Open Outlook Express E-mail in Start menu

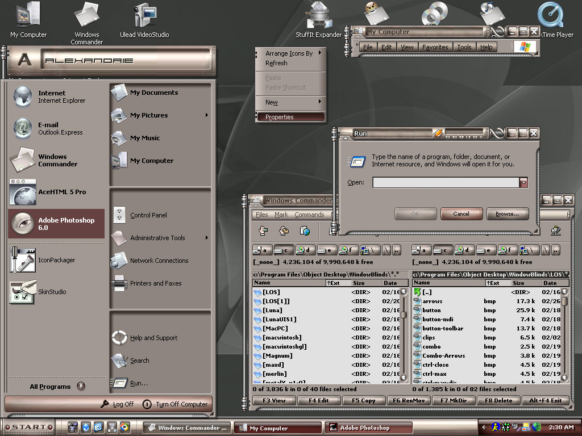[56, 128]
